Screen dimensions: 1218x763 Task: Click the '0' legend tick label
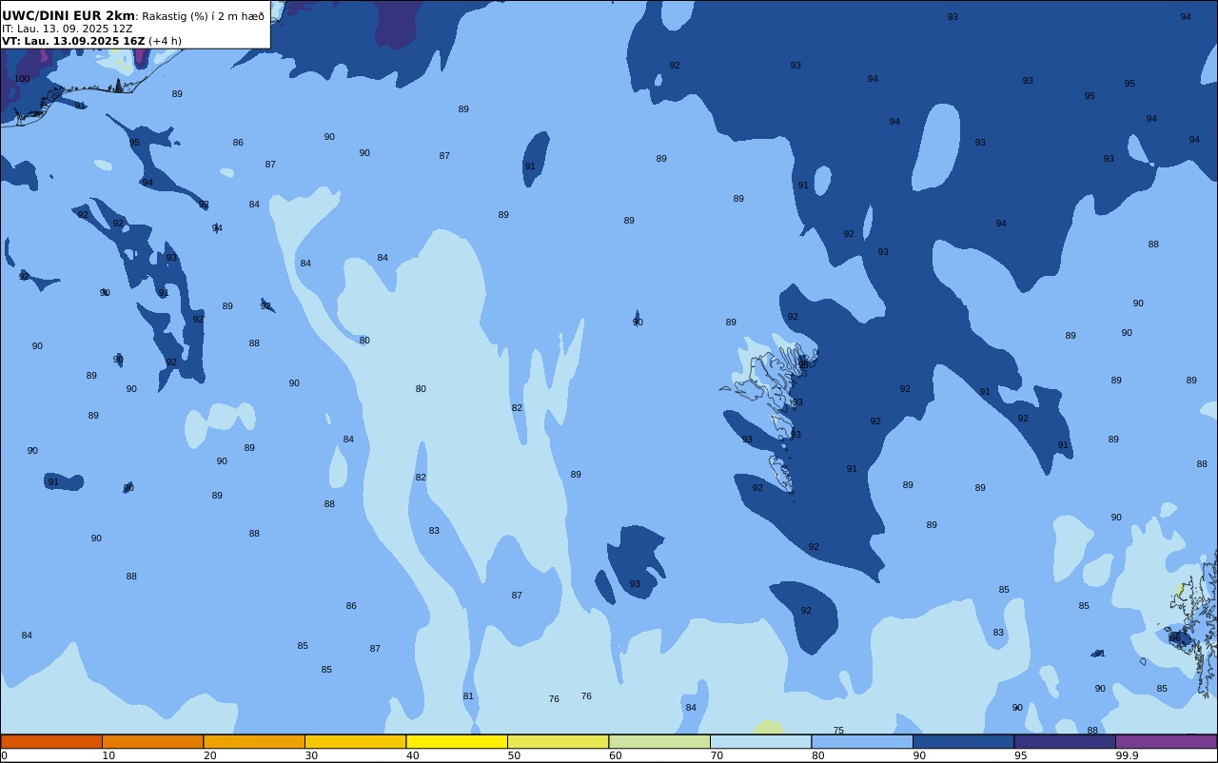click(x=4, y=755)
